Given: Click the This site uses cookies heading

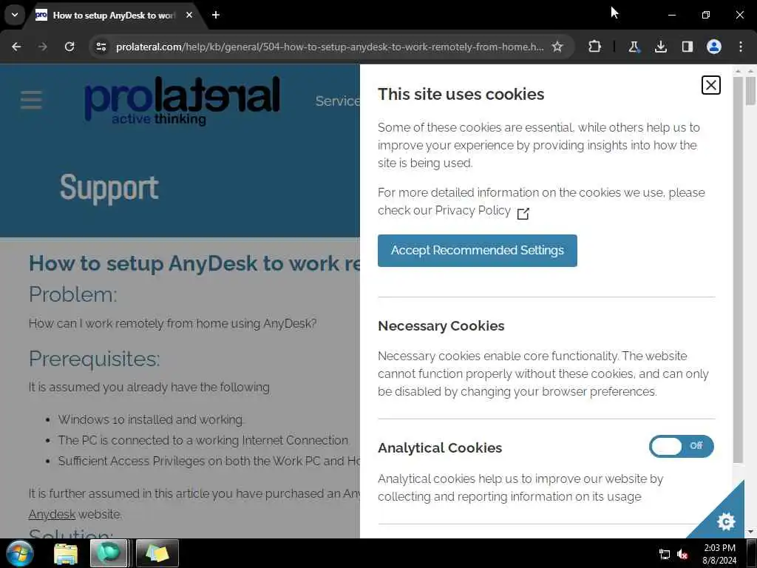Looking at the screenshot, I should (461, 94).
